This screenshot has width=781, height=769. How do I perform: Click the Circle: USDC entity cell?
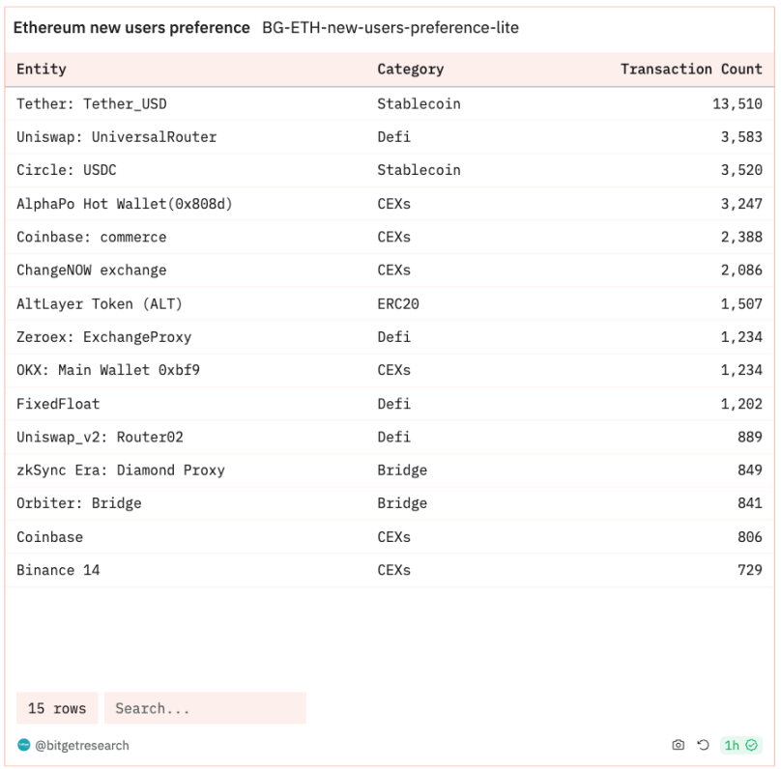[x=66, y=170]
